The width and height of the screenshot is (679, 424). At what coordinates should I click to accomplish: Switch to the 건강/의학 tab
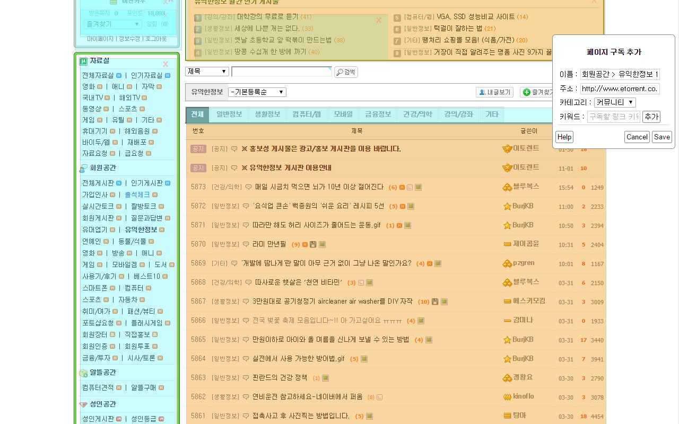click(x=417, y=114)
